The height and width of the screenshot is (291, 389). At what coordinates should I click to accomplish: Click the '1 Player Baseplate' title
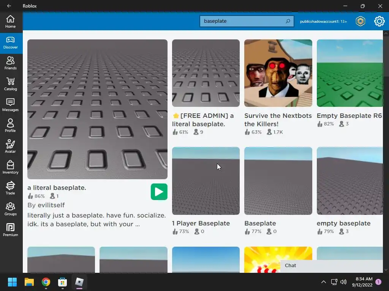(x=201, y=223)
